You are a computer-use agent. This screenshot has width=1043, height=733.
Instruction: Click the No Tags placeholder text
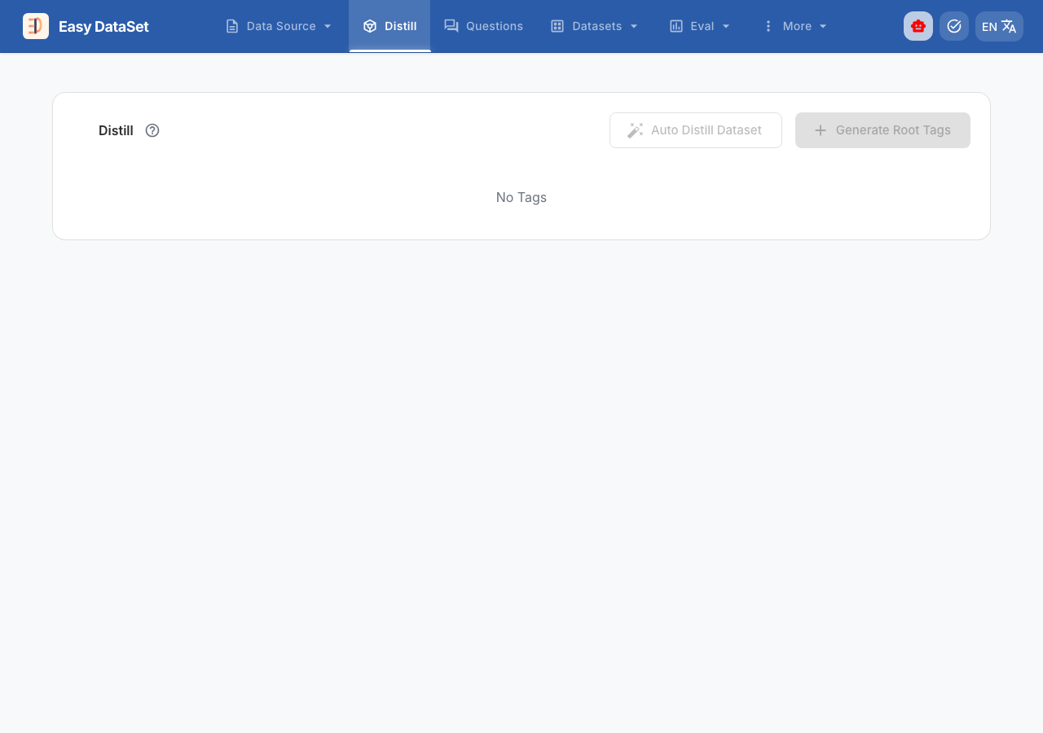coord(521,197)
